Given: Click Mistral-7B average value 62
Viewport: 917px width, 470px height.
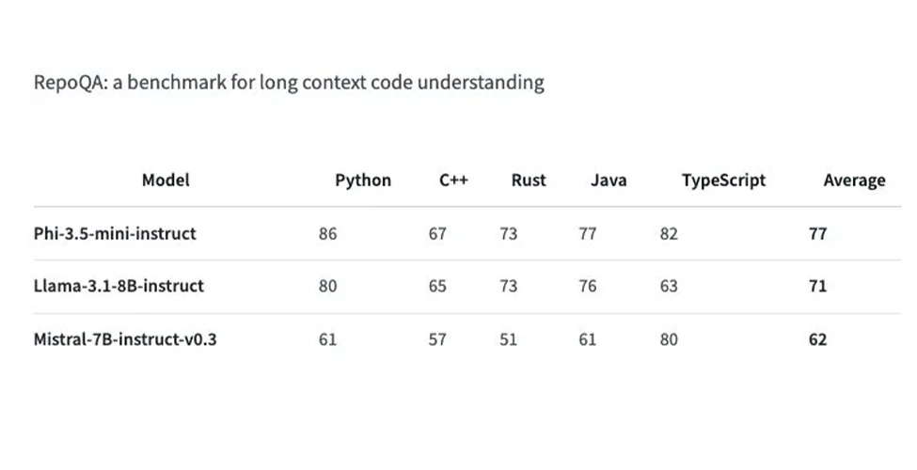Looking at the screenshot, I should [817, 339].
